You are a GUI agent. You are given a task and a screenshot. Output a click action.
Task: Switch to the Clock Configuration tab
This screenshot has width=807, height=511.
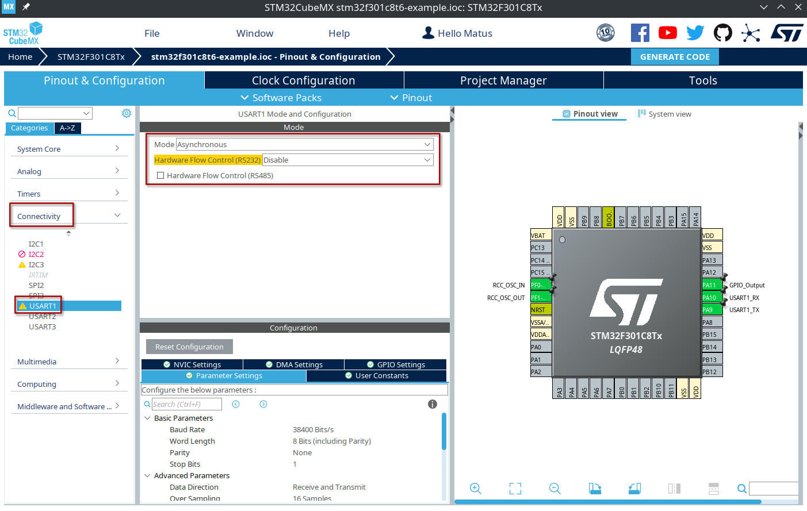click(x=303, y=80)
